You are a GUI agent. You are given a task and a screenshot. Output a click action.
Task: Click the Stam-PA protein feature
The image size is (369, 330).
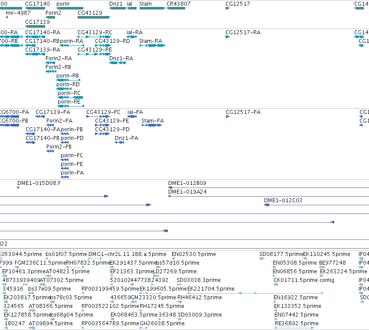click(152, 125)
